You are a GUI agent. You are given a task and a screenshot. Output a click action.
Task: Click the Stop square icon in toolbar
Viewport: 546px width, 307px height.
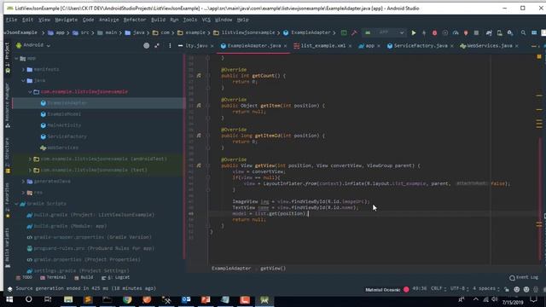click(476, 32)
